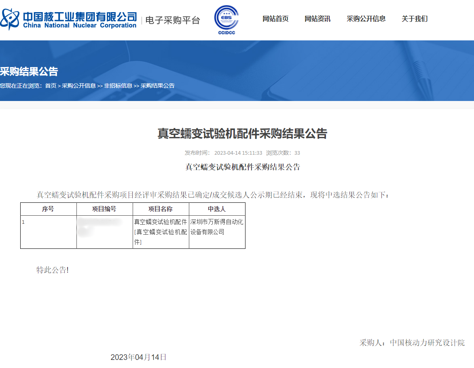
Task: Click the CCIDCC EBS badge icon
Action: pos(226,20)
